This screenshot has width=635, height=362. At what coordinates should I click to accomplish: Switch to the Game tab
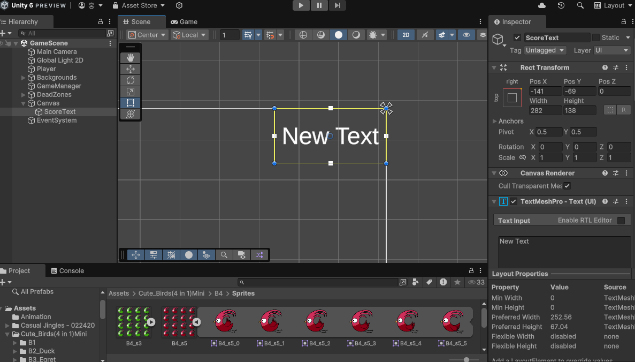[184, 22]
